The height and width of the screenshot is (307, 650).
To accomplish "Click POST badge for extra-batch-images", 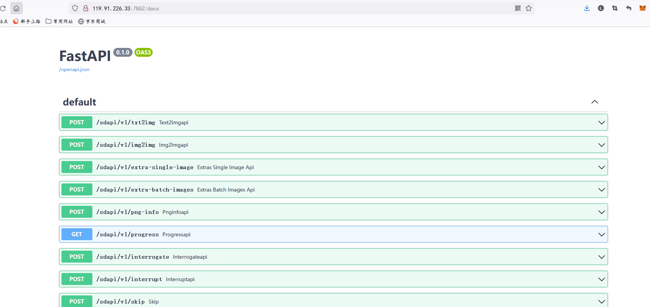I will [77, 190].
